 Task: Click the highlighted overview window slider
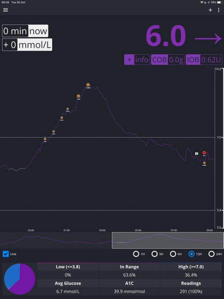pos(168,240)
